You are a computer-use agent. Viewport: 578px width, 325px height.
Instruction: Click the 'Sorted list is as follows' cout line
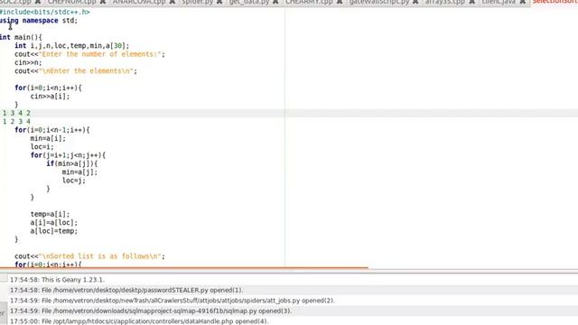pyautogui.click(x=89, y=256)
